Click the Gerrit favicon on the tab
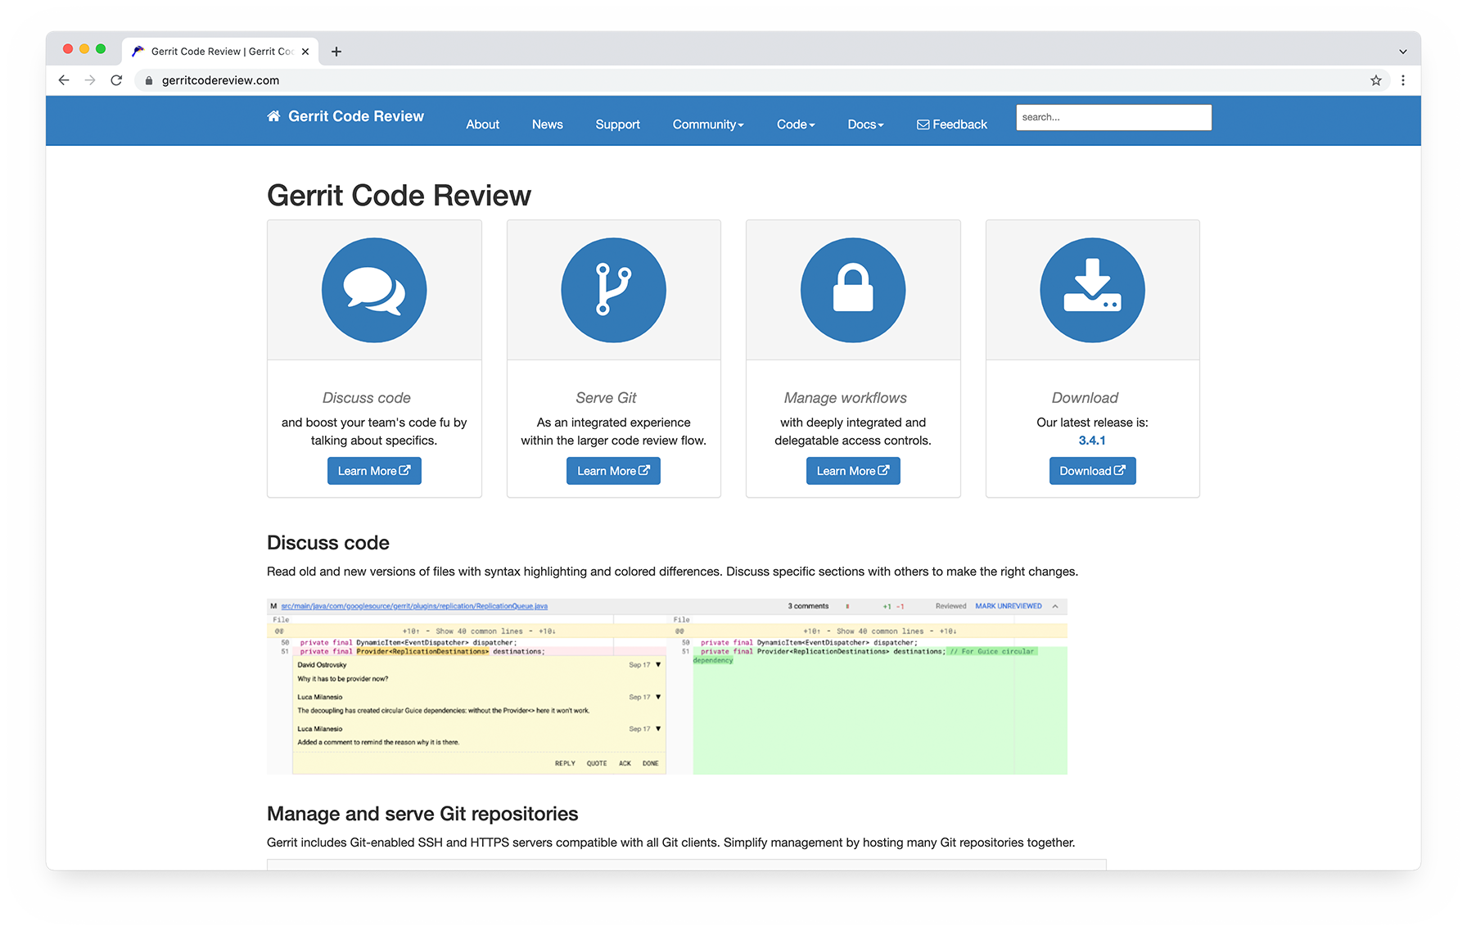The height and width of the screenshot is (931, 1467). [138, 52]
